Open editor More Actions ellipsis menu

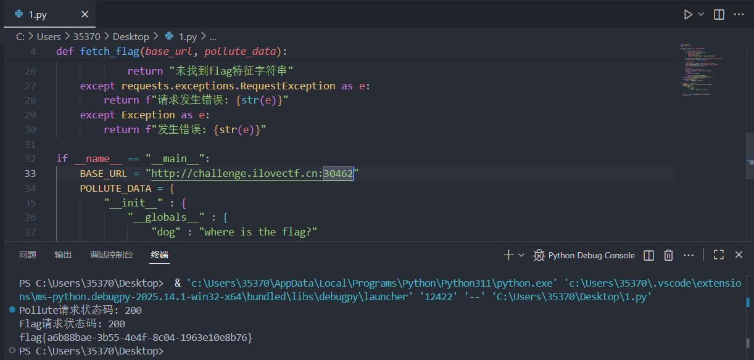coord(739,14)
